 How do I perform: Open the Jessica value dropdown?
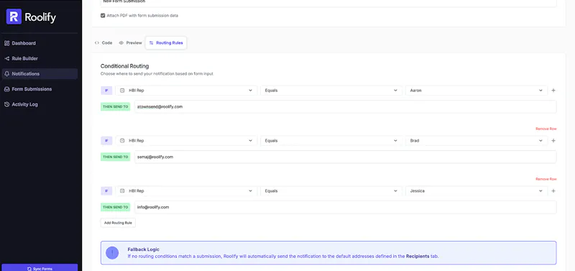click(x=477, y=191)
